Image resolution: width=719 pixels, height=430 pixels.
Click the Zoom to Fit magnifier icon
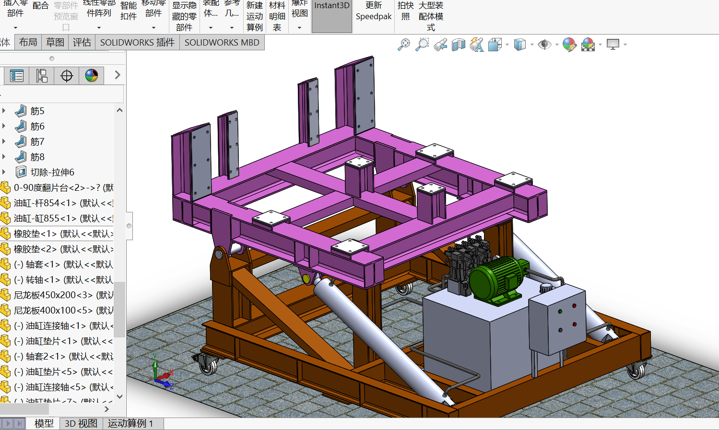404,45
